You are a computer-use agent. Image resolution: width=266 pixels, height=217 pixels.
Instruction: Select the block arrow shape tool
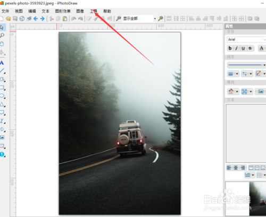pyautogui.click(x=2, y=129)
